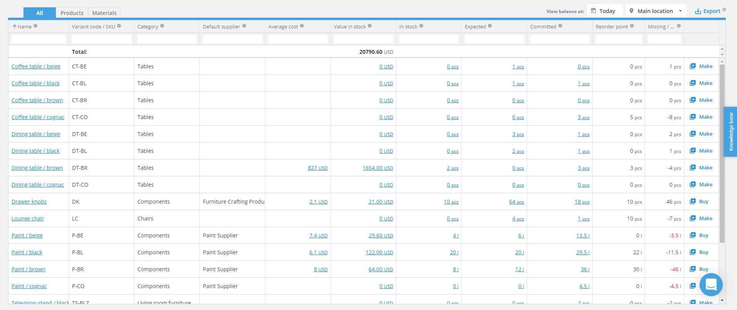Sort by the Name column header
This screenshot has height=310, width=737.
pos(25,27)
